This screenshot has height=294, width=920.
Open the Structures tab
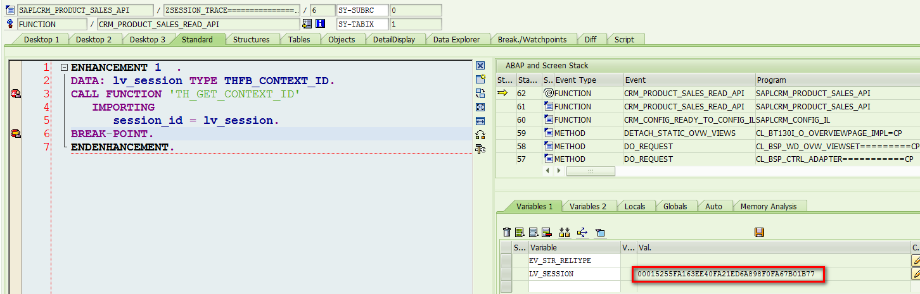[252, 39]
